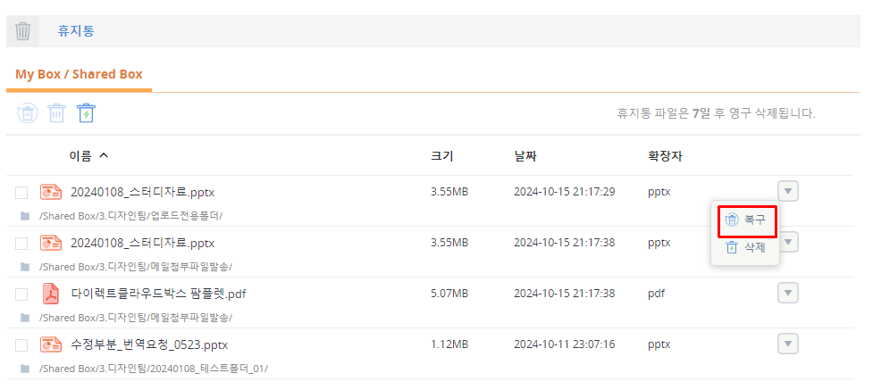Click the pptx icon for 수정부분_번역요청_0523.pptx
Image resolution: width=873 pixels, height=390 pixels.
(51, 344)
